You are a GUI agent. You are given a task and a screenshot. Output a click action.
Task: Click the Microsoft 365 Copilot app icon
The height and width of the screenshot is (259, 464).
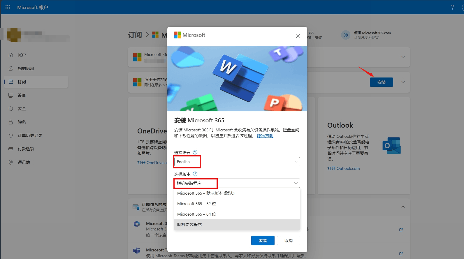(136, 224)
